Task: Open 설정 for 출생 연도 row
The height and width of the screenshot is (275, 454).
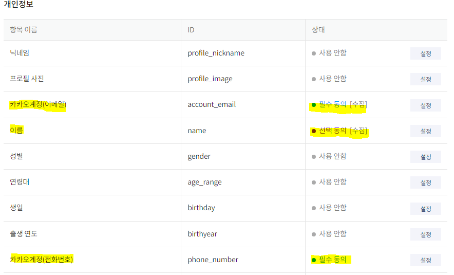Action: click(425, 234)
